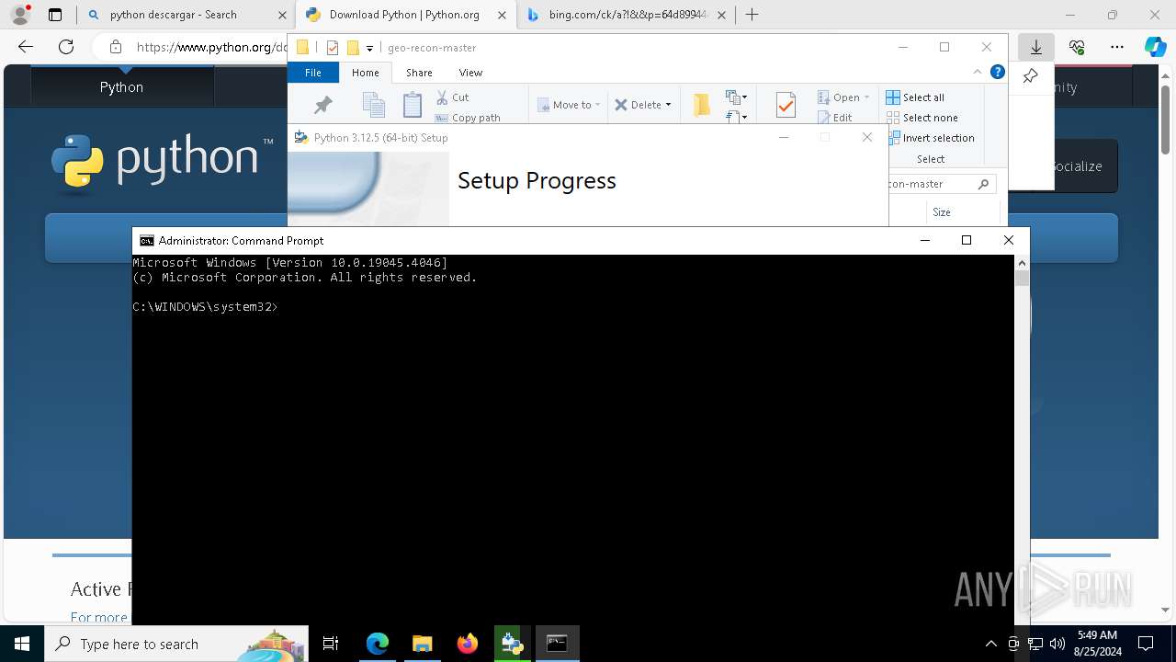Open Move to dropdown in Explorer
Viewport: 1176px width, 662px height.
point(569,105)
